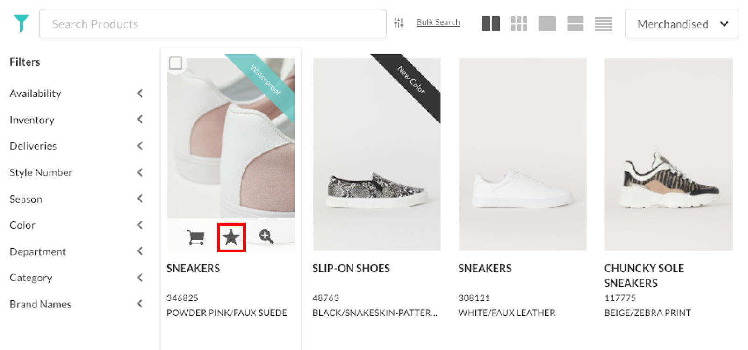Image resolution: width=748 pixels, height=350 pixels.
Task: Click the Search Products input field
Action: (x=213, y=24)
